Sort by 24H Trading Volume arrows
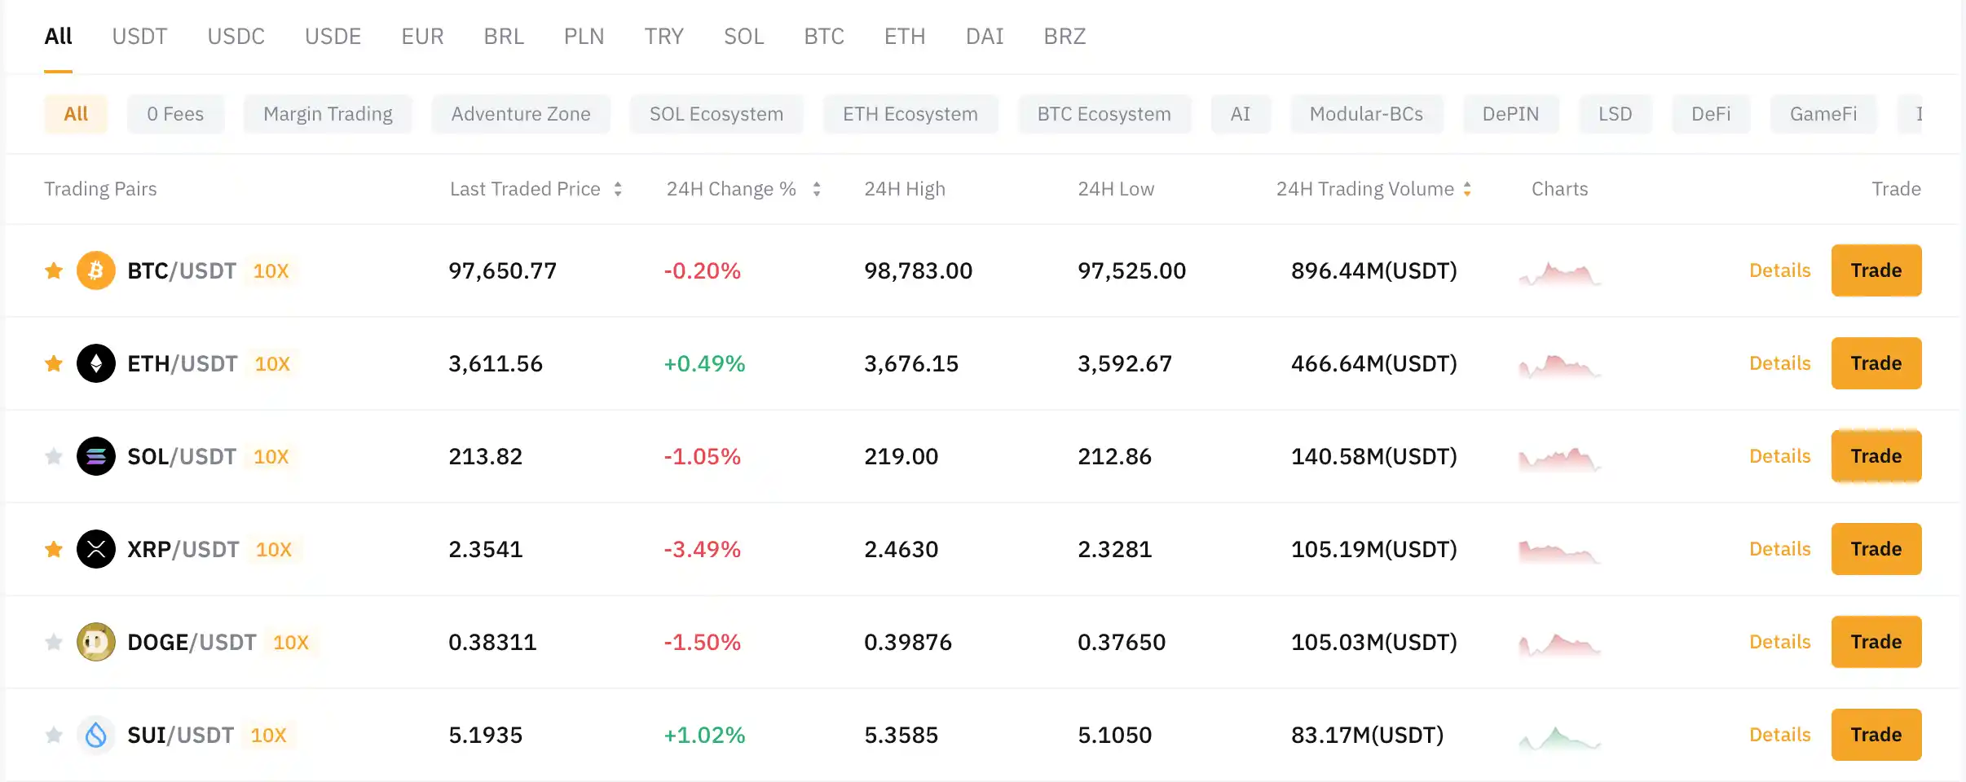Viewport: 1966px width, 782px height. pos(1467,189)
